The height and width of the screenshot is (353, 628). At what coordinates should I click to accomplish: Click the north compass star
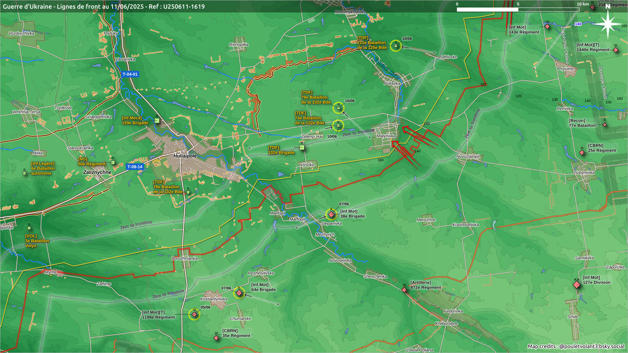[x=608, y=24]
